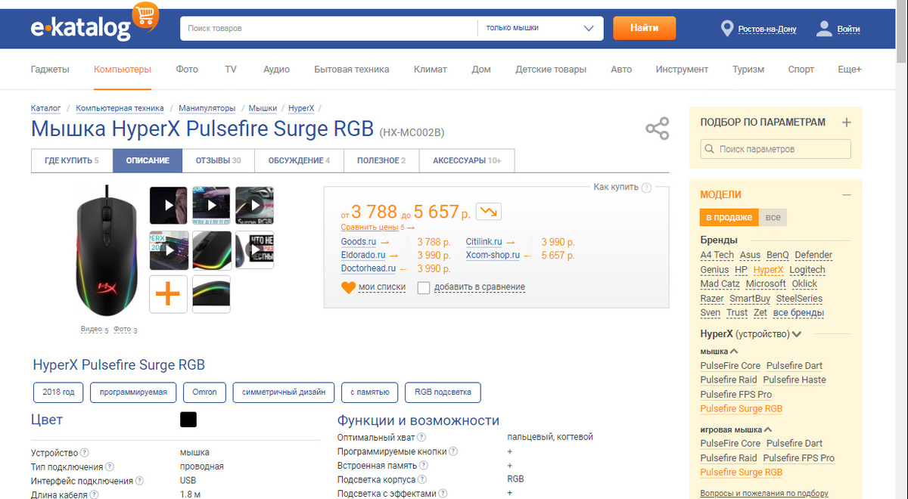Open the 'Где купить' tab

72,161
